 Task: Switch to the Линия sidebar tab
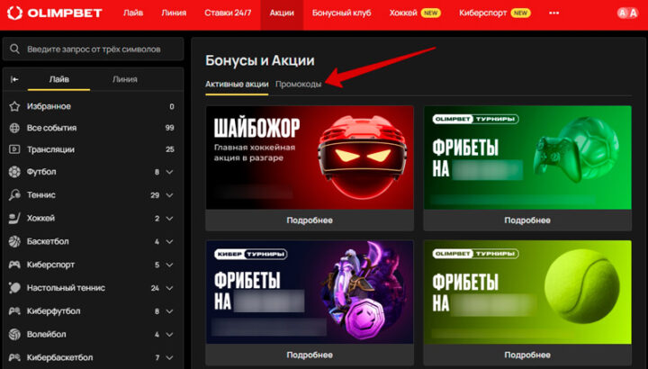click(125, 79)
